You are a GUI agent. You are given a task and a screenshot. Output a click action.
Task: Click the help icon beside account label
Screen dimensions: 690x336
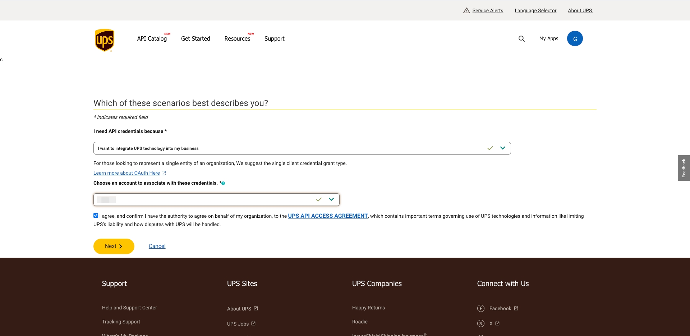pyautogui.click(x=223, y=183)
